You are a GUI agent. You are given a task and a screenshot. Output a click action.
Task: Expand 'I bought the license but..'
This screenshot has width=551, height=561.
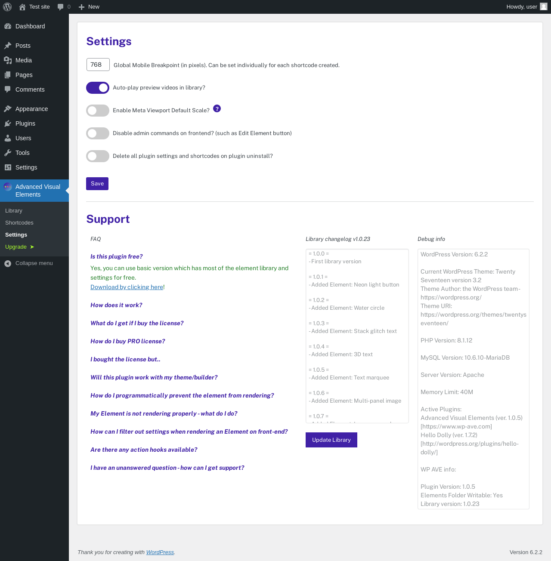(125, 359)
